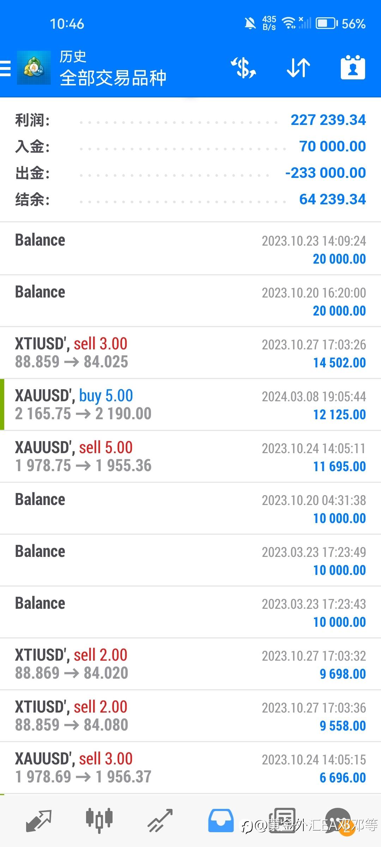Tap the 利润 total value 227 239.34
The width and height of the screenshot is (381, 847).
tap(328, 120)
